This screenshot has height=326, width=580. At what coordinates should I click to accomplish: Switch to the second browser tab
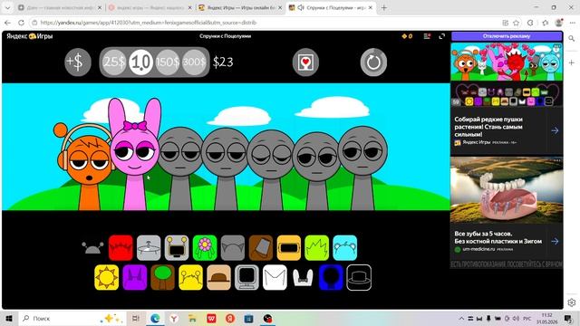point(150,7)
